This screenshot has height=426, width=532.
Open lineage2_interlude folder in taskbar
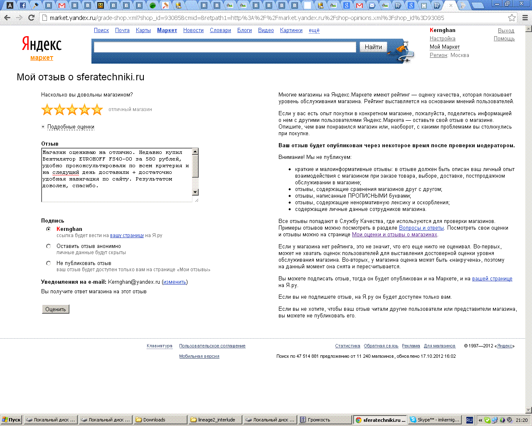coord(215,420)
